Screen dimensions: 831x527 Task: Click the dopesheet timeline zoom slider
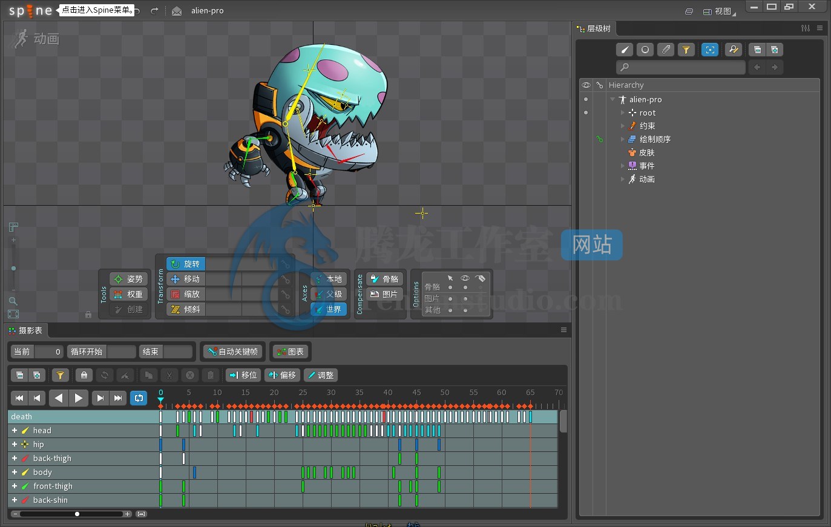coord(73,514)
